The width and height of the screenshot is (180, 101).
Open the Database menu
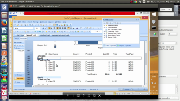pyautogui.click(x=43, y=22)
